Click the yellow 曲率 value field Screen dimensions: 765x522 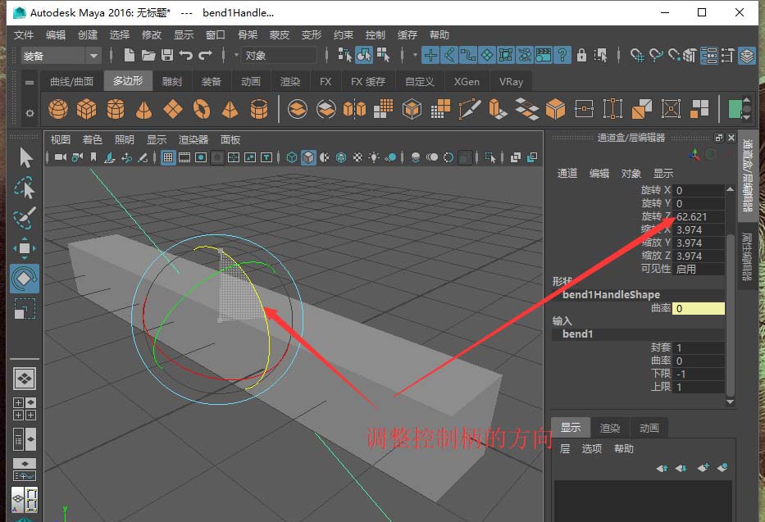(699, 308)
